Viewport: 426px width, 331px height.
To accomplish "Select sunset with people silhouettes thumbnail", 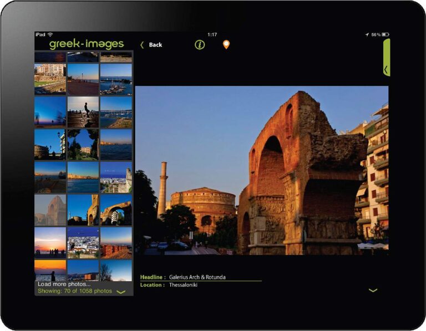I will [x=50, y=242].
